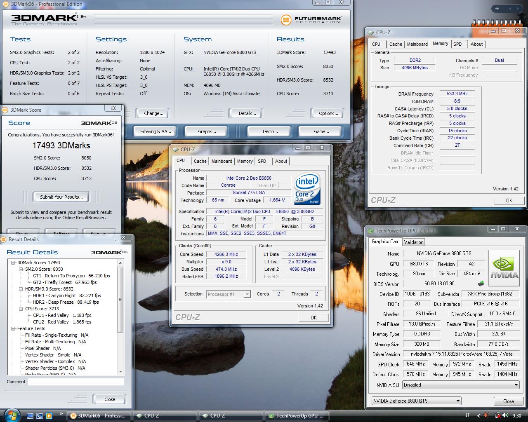Click the Comment input field
This screenshot has height=422, width=528.
(76, 382)
